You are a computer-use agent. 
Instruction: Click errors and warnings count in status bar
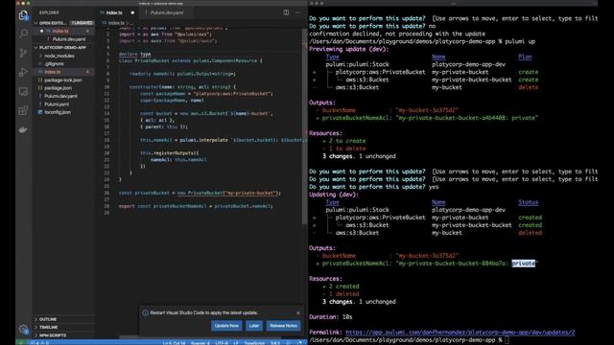39,343
